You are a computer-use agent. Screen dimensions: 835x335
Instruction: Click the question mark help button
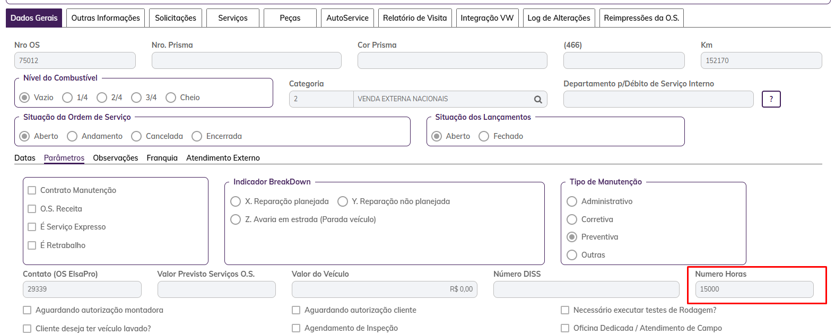[x=771, y=99]
